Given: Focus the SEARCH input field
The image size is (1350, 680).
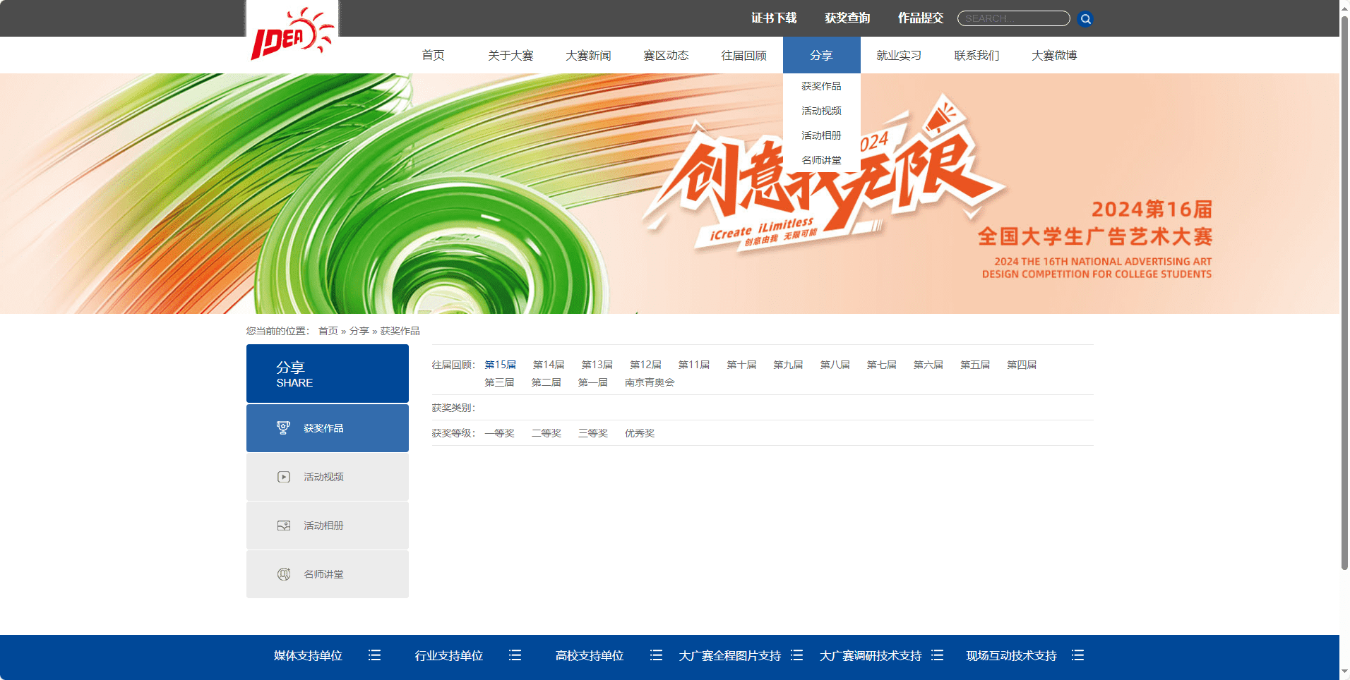Looking at the screenshot, I should tap(1013, 18).
